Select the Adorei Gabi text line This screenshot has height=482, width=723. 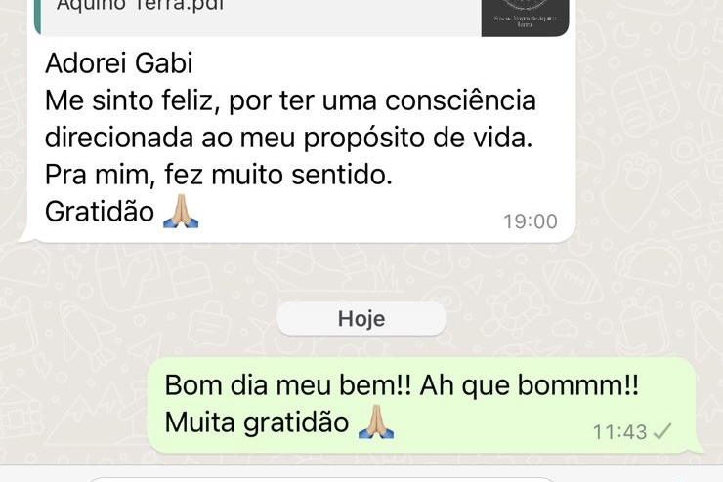(119, 63)
